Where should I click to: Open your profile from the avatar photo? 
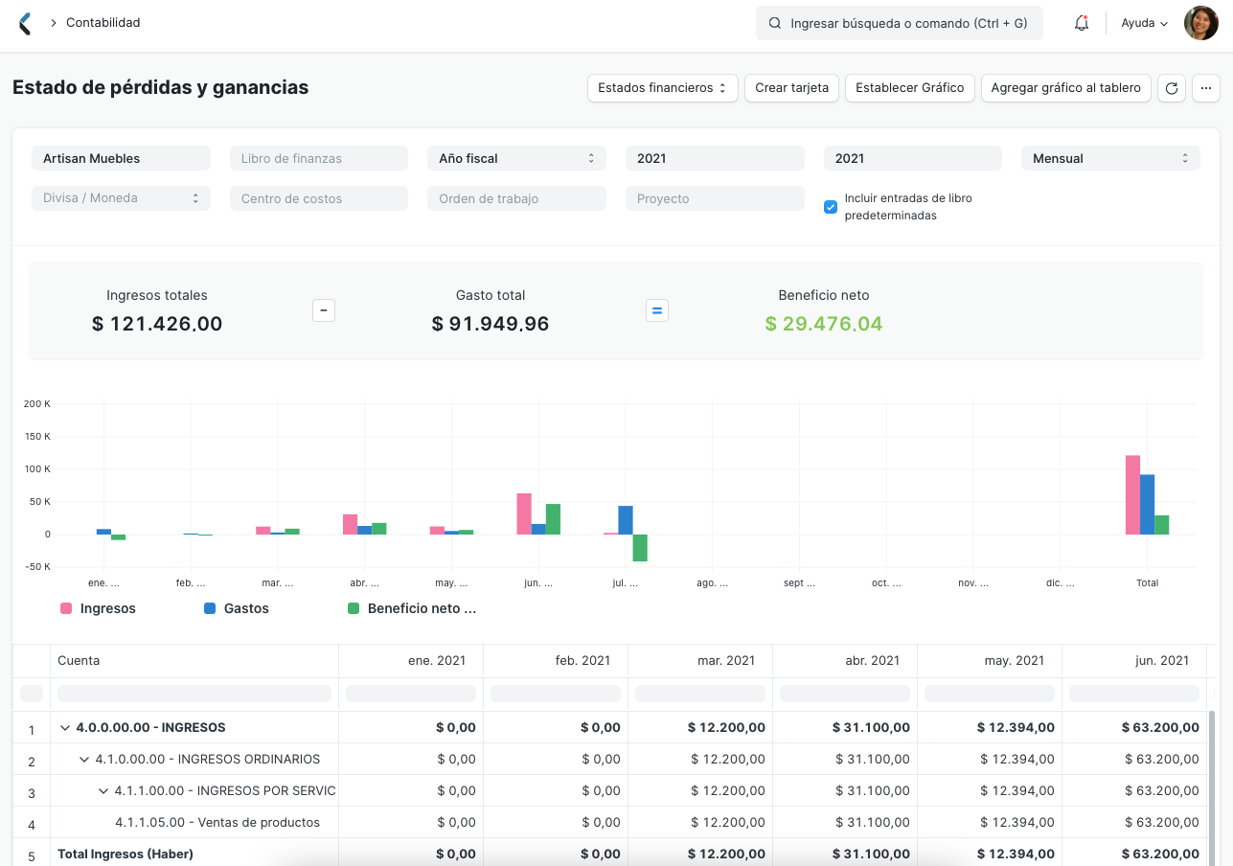point(1199,22)
